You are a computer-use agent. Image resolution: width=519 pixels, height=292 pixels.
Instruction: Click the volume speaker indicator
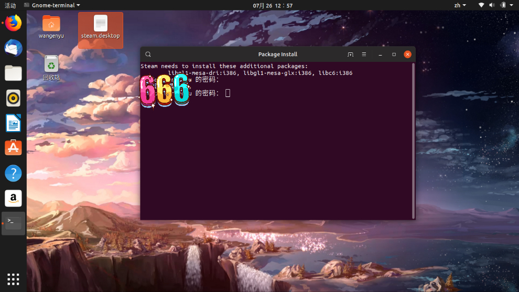[492, 5]
